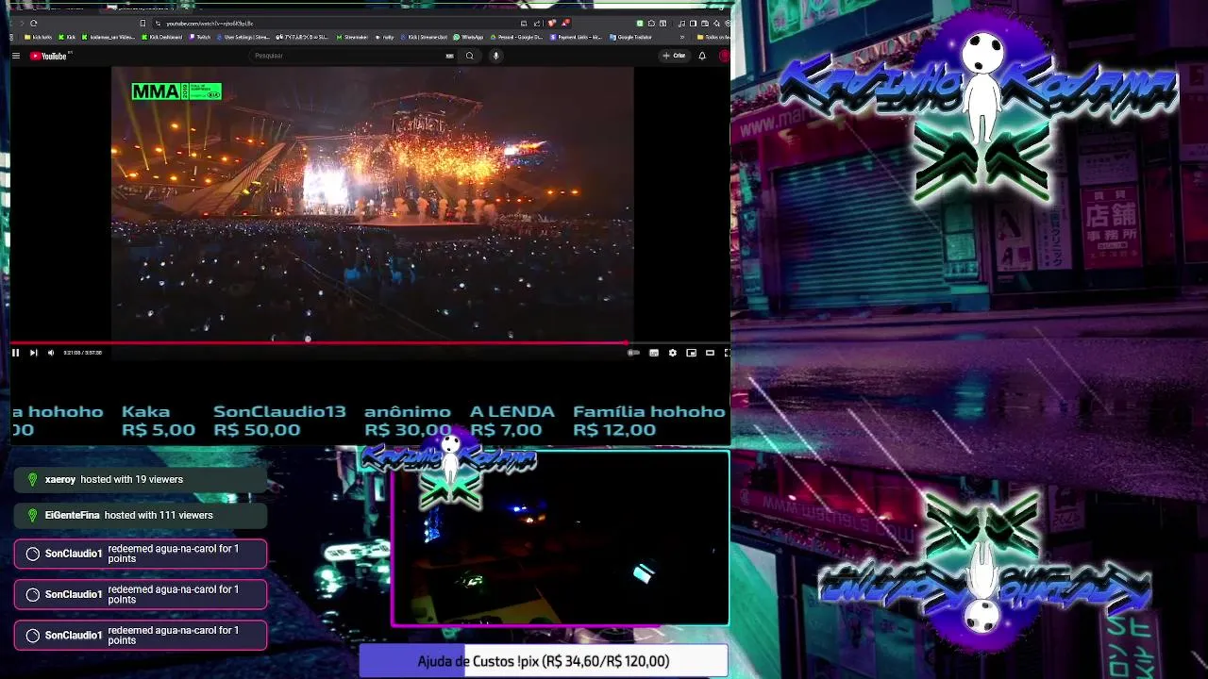
Task: Skip to the next video
Action: coord(33,353)
